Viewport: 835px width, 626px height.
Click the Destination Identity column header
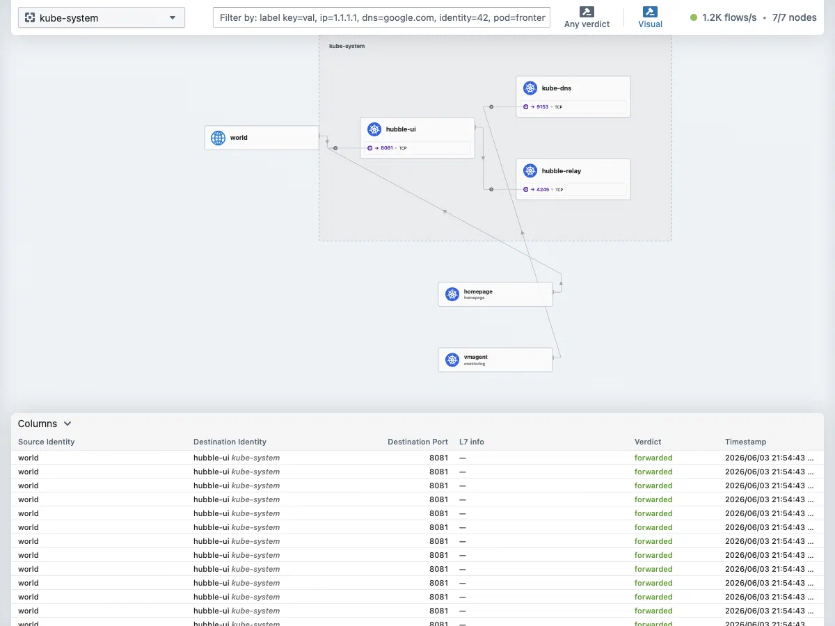pos(230,442)
